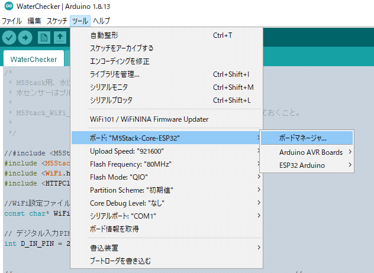The height and width of the screenshot is (273, 374).
Task: Choose エンコーディングを修正
Action: 166,61
